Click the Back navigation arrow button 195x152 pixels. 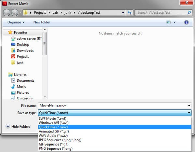pos(6,13)
